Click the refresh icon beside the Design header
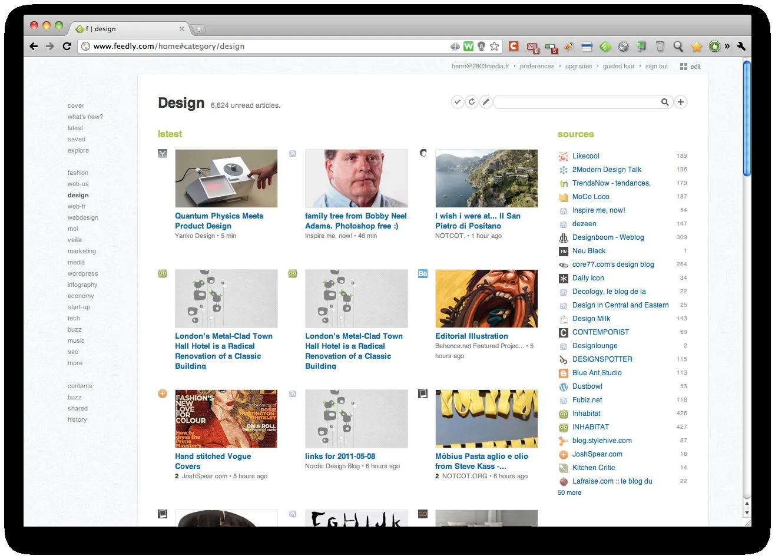This screenshot has width=775, height=559. [x=472, y=102]
